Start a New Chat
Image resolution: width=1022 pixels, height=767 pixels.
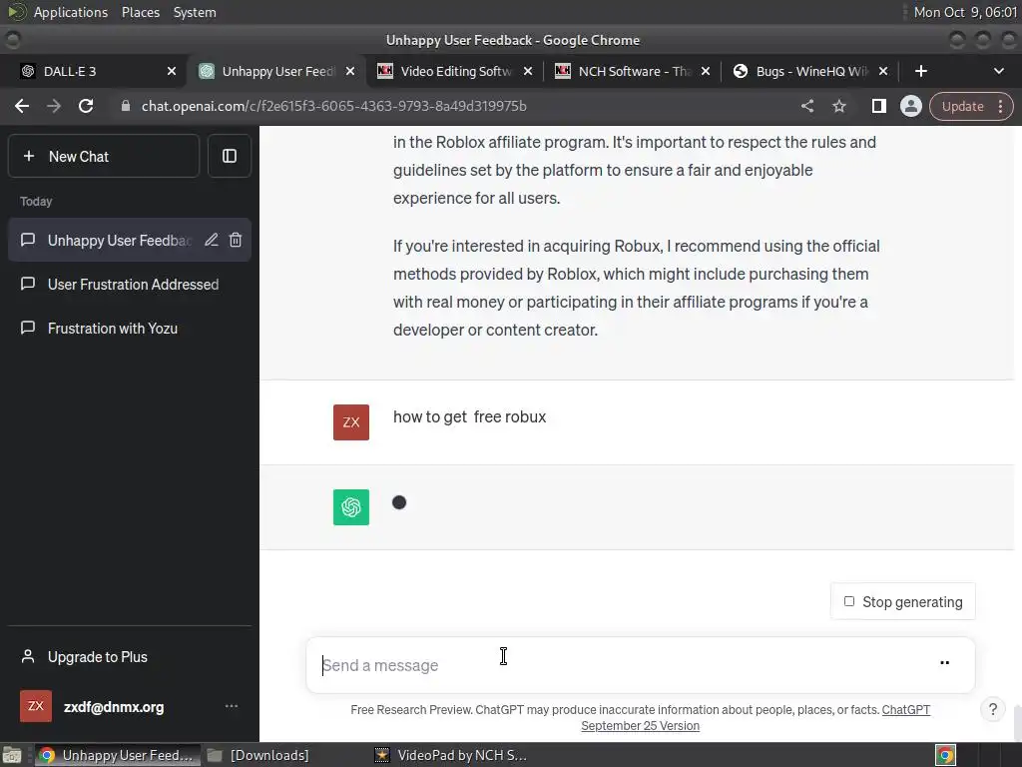[x=104, y=156]
